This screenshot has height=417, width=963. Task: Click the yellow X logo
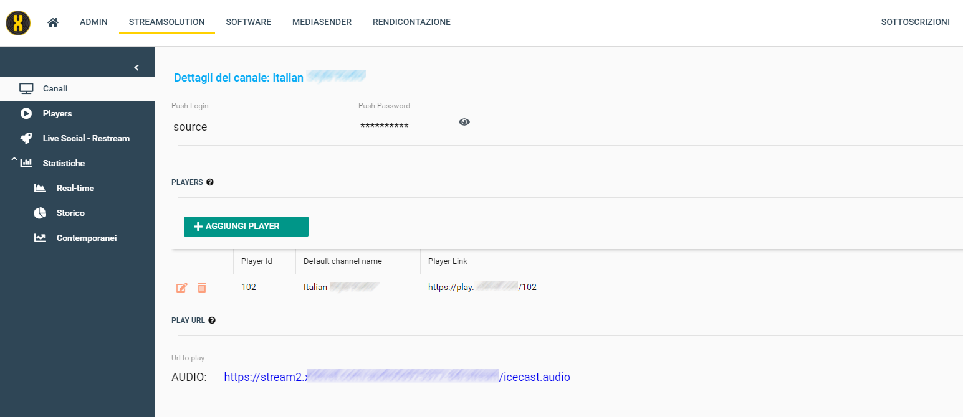18,22
